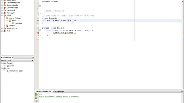Collapse the prova package node

(x=7, y=21)
